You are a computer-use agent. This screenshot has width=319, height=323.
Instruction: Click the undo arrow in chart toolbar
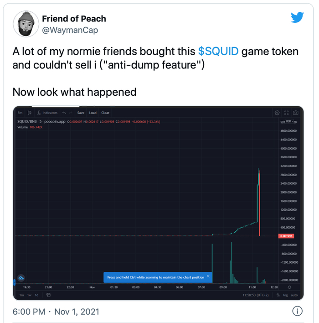(x=64, y=113)
